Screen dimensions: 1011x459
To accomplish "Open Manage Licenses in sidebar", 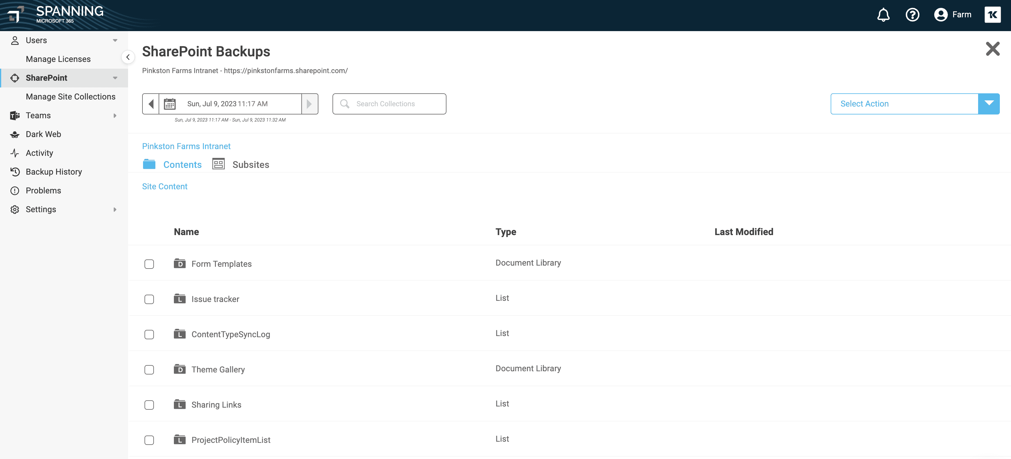I will coord(58,59).
